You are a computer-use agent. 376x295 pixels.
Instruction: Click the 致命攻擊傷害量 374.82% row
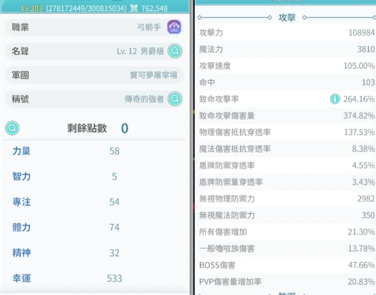click(x=286, y=115)
